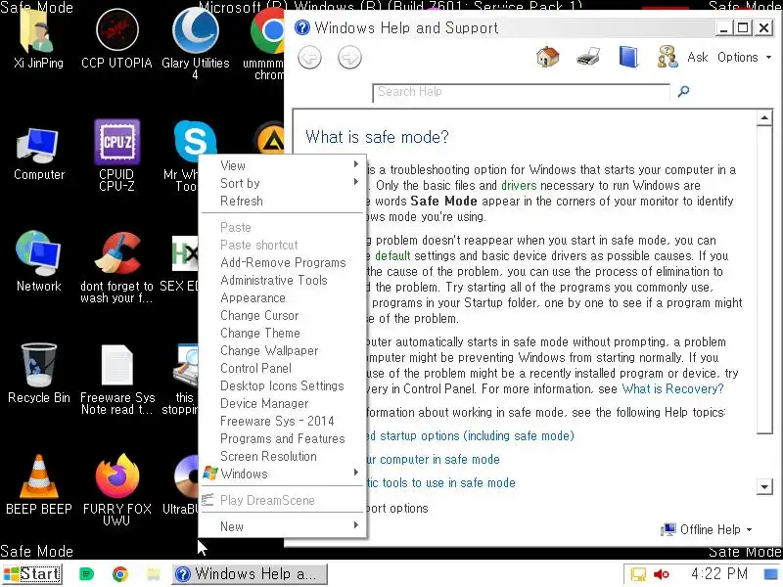Select Programs and Features entry

pyautogui.click(x=282, y=438)
